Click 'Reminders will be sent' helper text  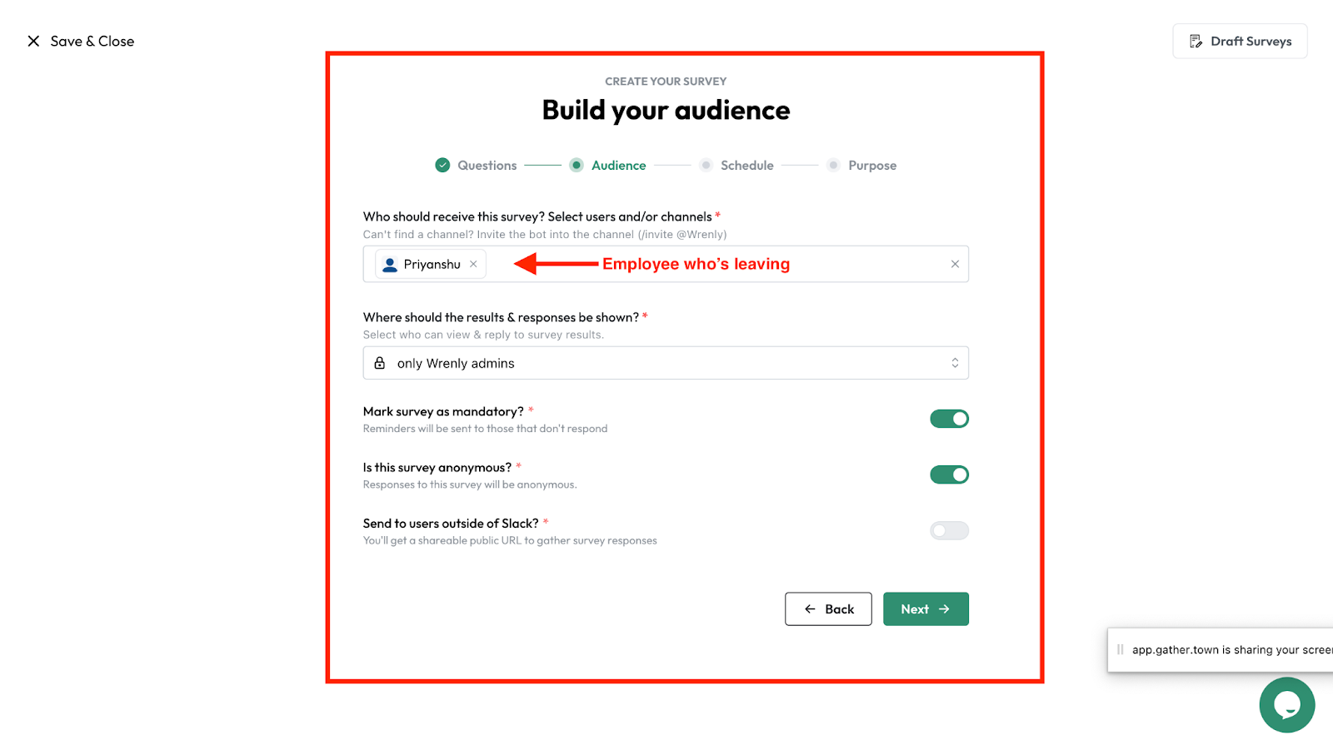[485, 429]
